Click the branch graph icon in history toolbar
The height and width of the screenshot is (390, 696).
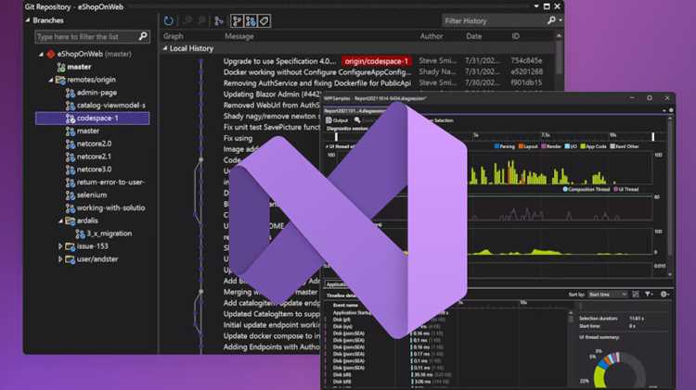tap(218, 20)
